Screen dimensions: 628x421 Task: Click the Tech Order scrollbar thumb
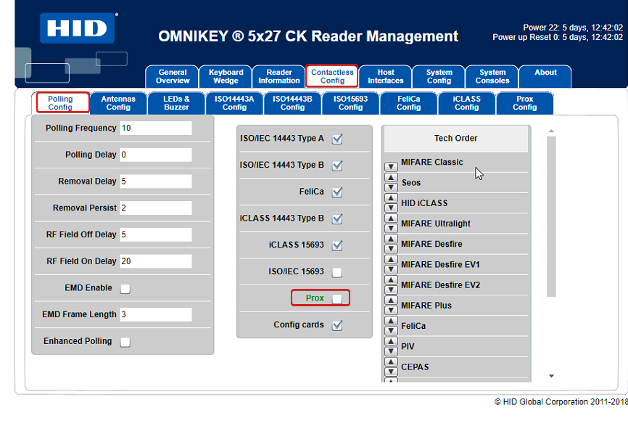pyautogui.click(x=552, y=216)
